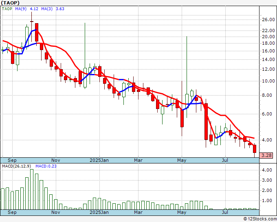Click the 18.00 price axis label
The height and width of the screenshot is (222, 277).
[x=268, y=43]
